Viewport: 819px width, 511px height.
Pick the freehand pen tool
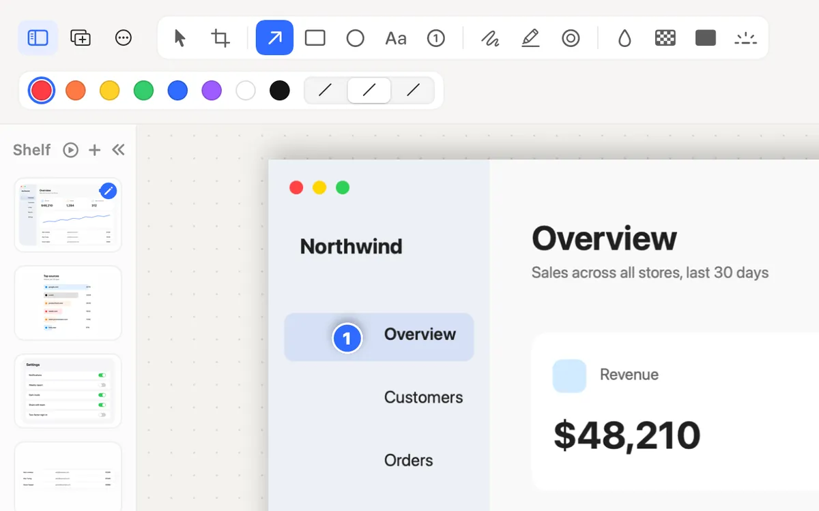489,37
